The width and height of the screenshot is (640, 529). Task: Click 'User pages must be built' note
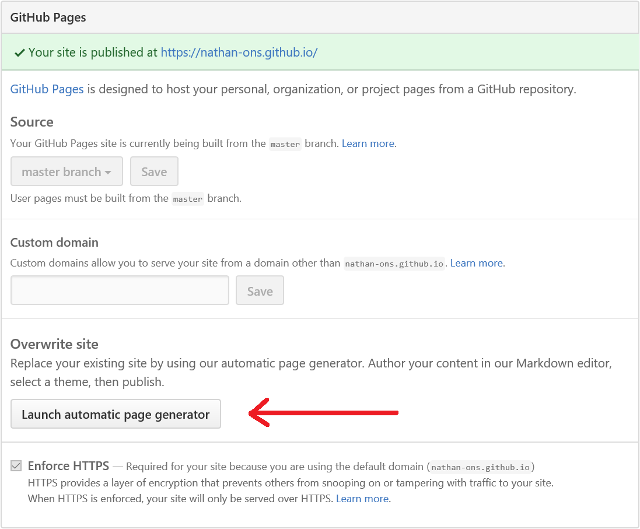pos(125,199)
